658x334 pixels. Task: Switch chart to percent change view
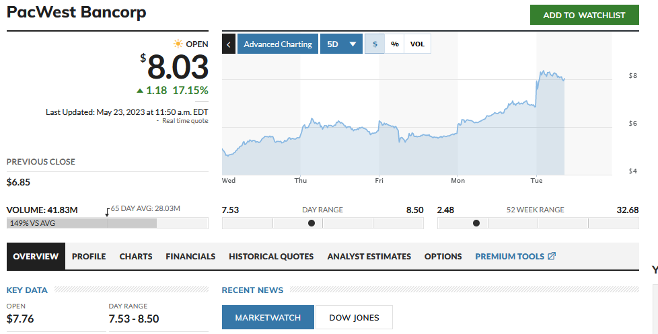coord(395,44)
